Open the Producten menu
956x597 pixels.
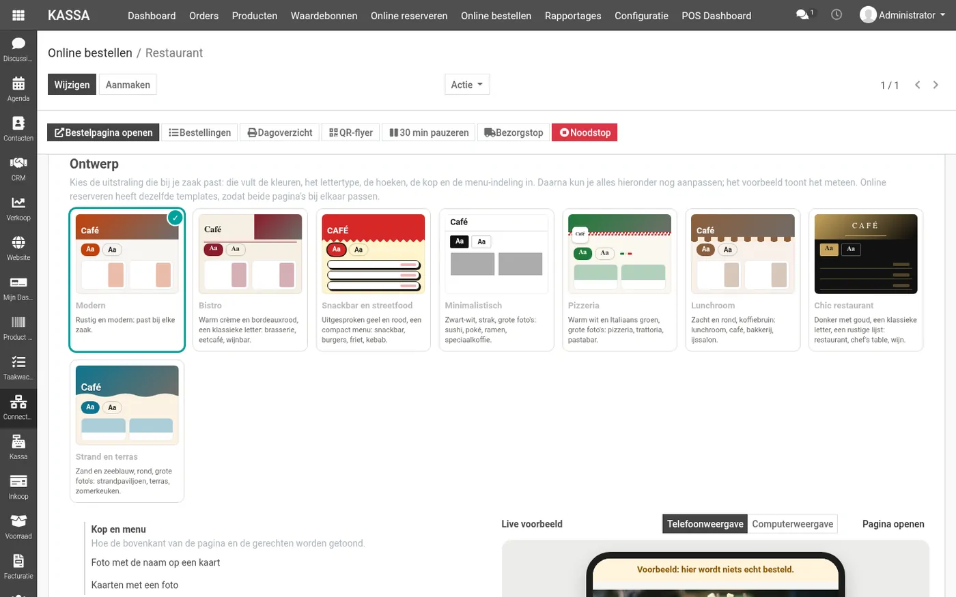(255, 16)
